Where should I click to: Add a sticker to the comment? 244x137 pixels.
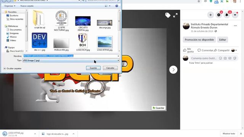click(x=235, y=58)
